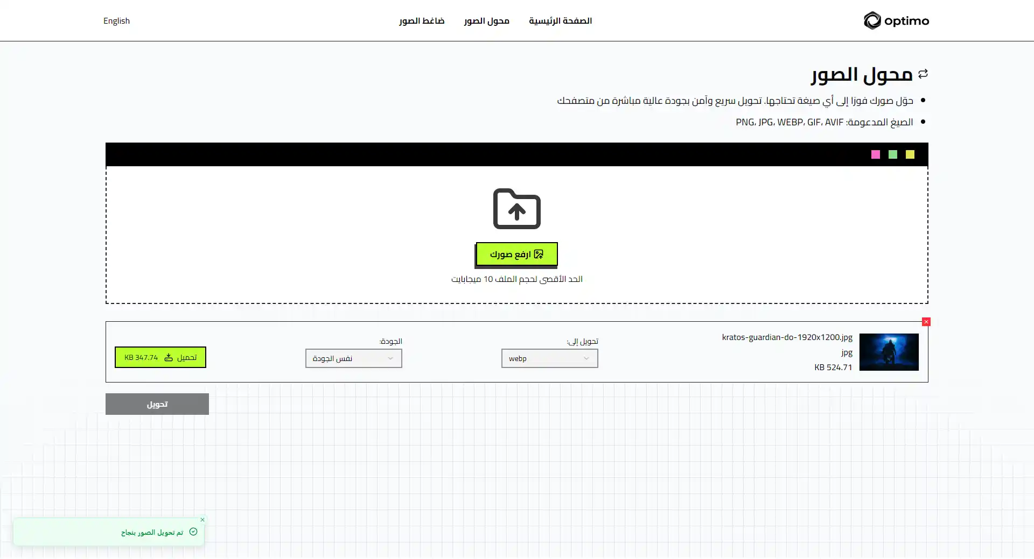The image size is (1034, 559).
Task: Click the download icon inside the تحميل button
Action: point(169,357)
